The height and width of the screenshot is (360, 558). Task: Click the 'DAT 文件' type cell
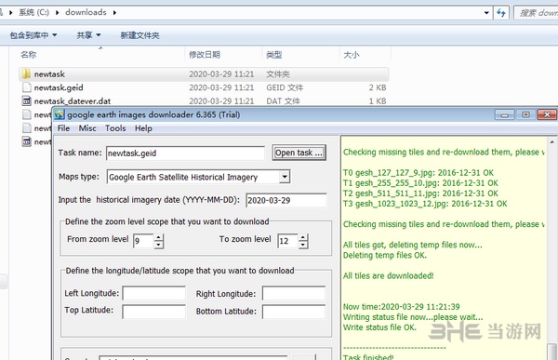tap(283, 101)
